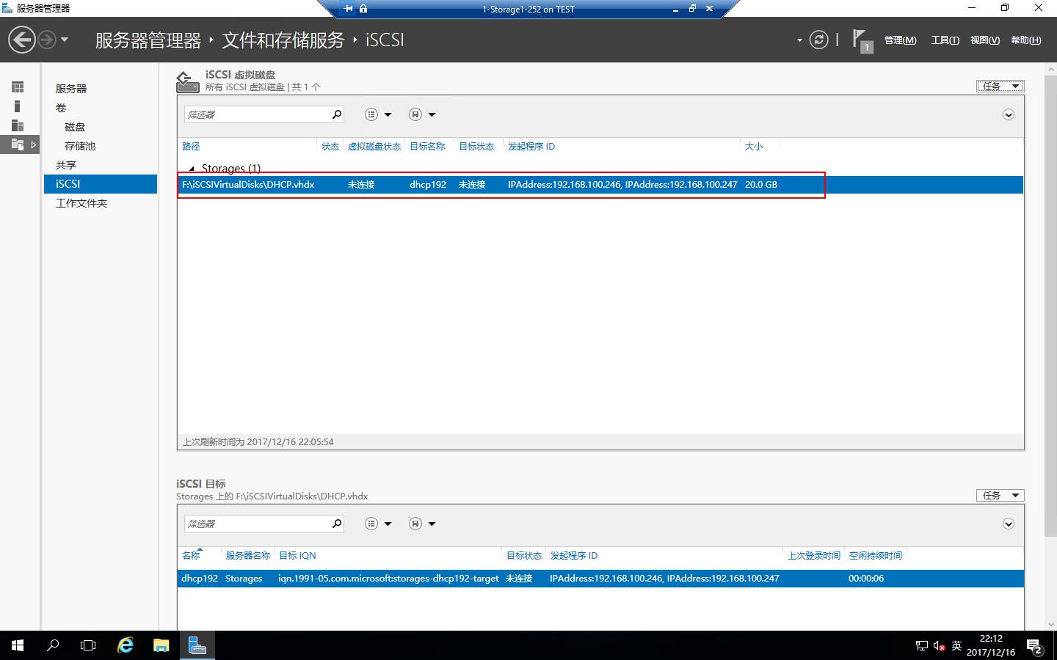Expand the virtual disk panel chevron
1057x660 pixels.
[x=1009, y=114]
